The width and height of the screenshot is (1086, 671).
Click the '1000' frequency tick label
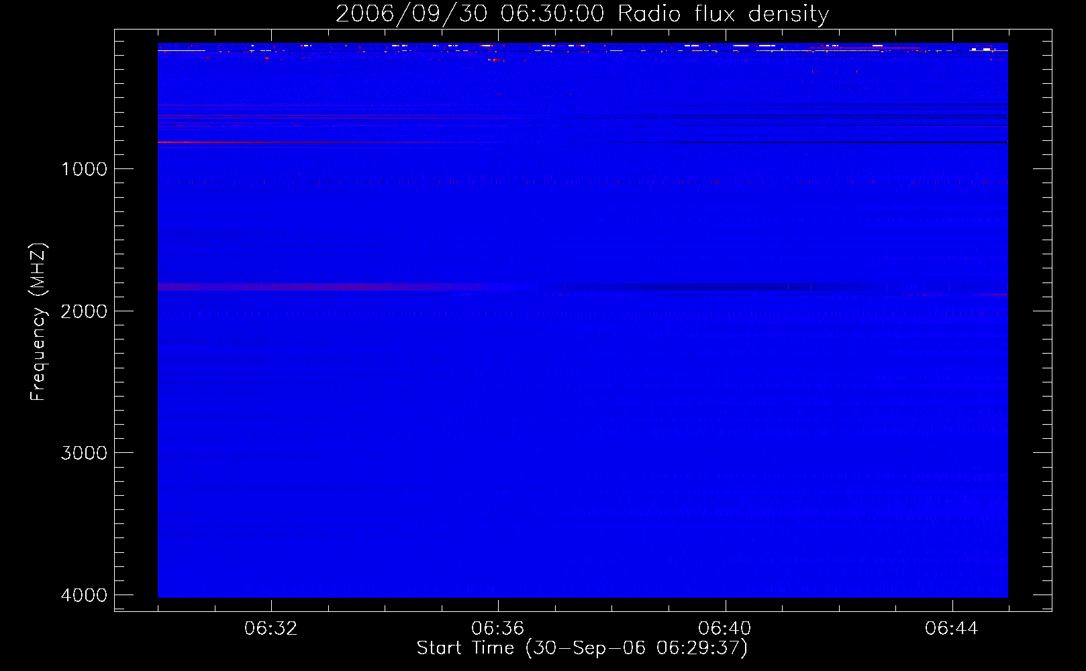[x=85, y=169]
